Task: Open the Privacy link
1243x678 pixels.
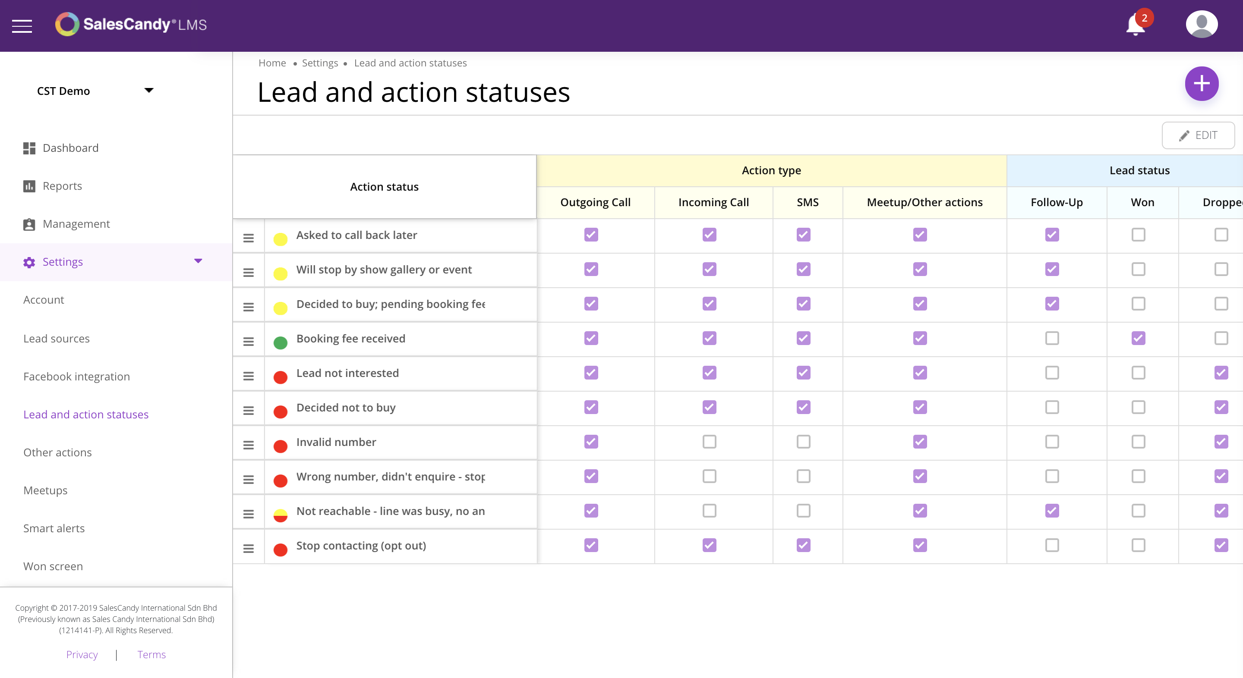Action: [x=82, y=654]
